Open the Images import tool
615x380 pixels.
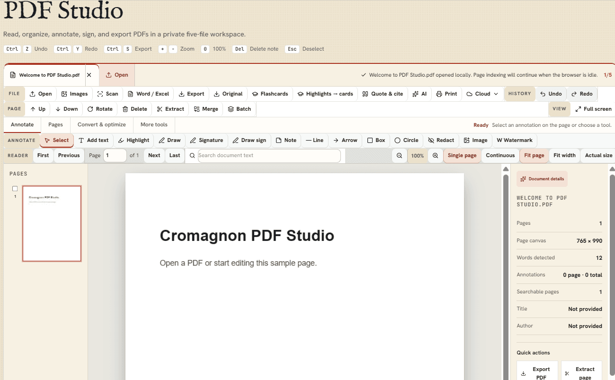74,94
